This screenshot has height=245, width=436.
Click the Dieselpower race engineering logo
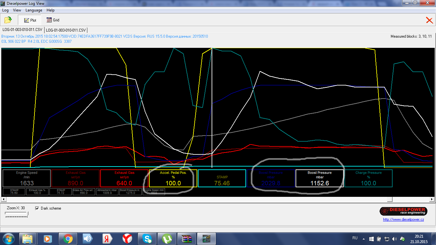click(x=403, y=211)
